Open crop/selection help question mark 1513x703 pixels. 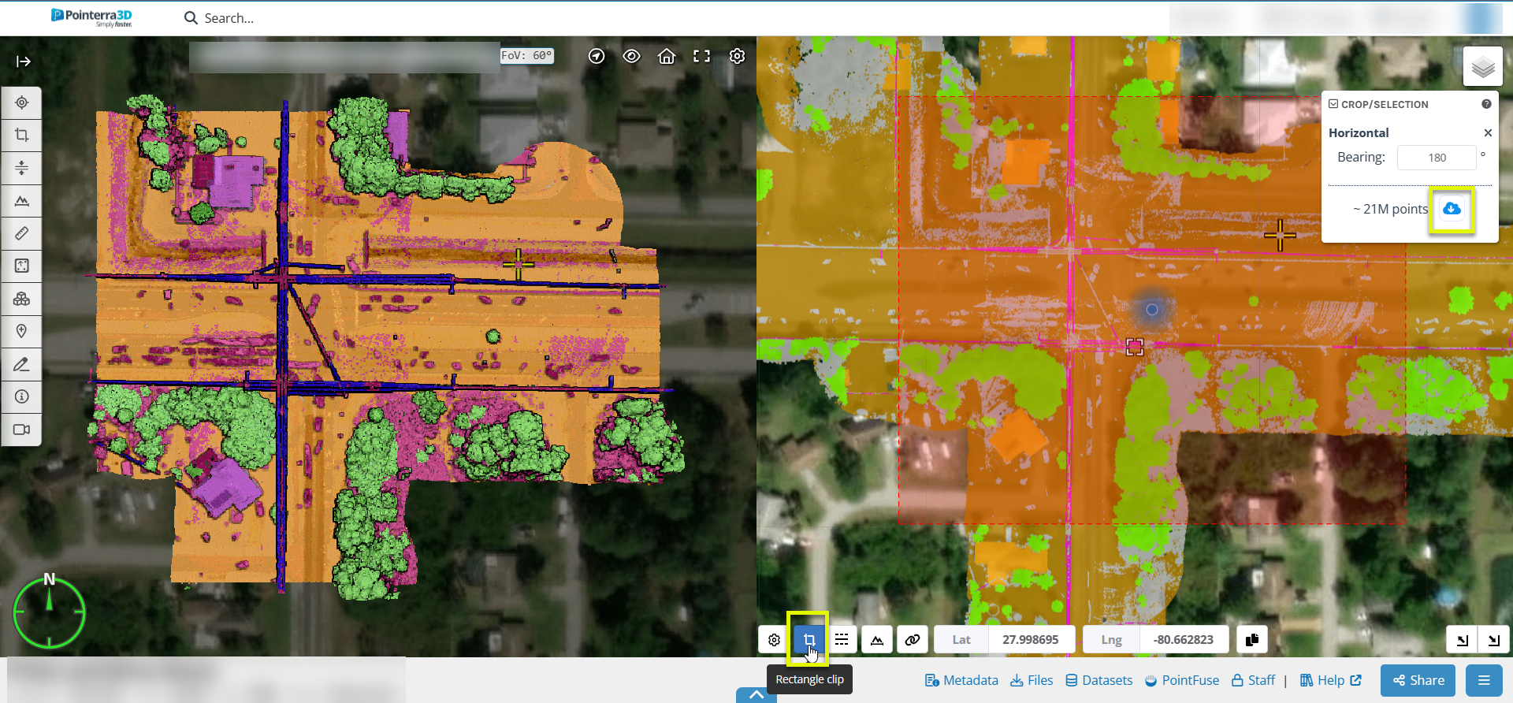click(1486, 104)
